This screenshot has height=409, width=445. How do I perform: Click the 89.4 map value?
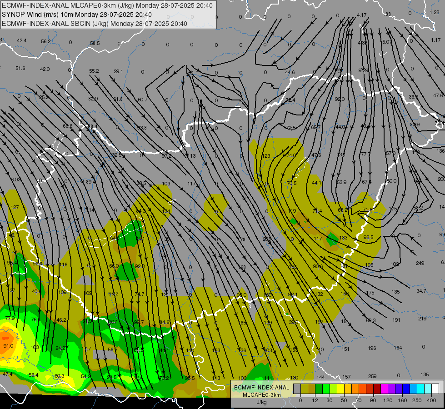[90, 182]
